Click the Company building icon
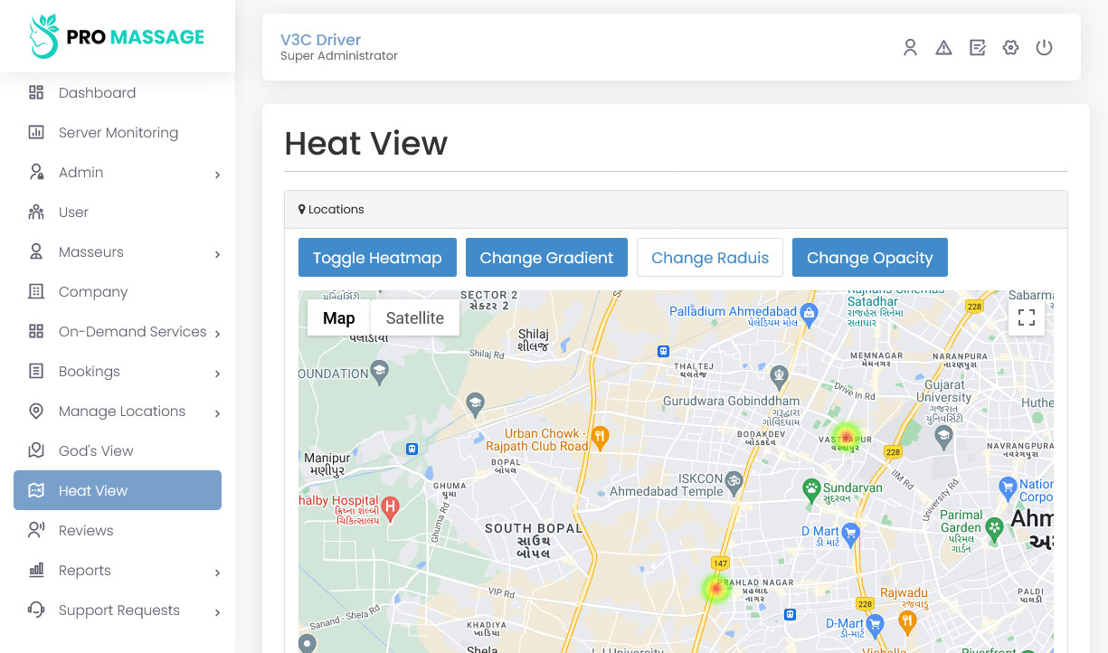The width and height of the screenshot is (1108, 653). point(36,291)
